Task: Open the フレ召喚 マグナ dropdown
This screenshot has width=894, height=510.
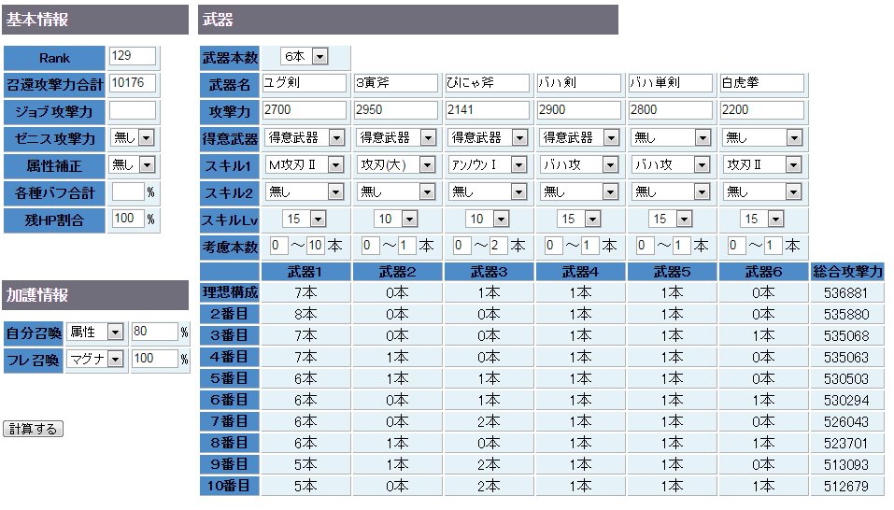Action: (95, 359)
